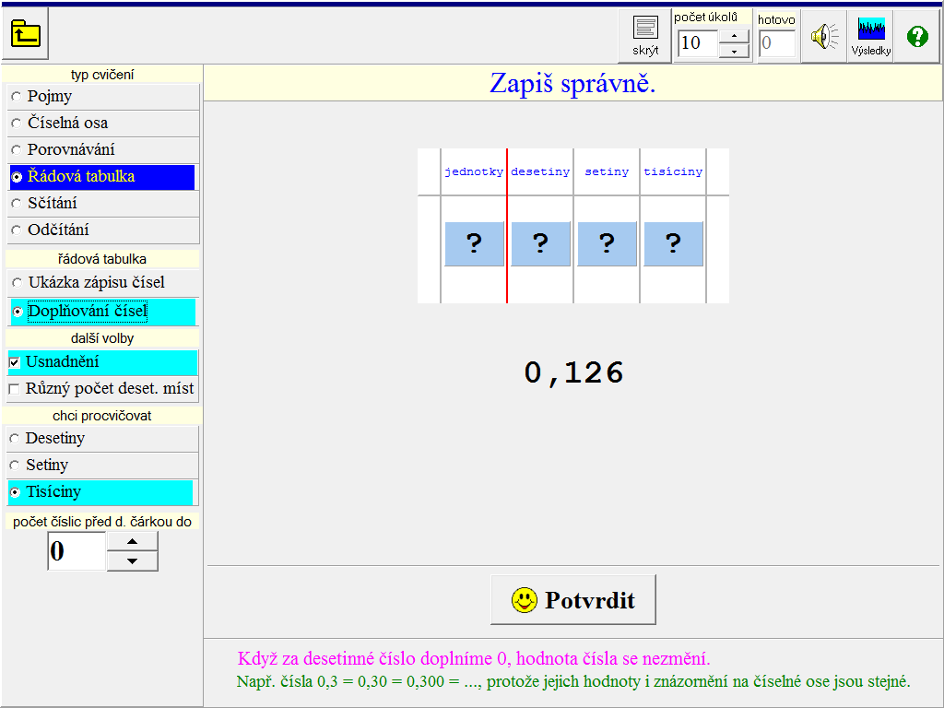Click the jednotky column header
Viewport: 944px width, 708px height.
coord(474,172)
